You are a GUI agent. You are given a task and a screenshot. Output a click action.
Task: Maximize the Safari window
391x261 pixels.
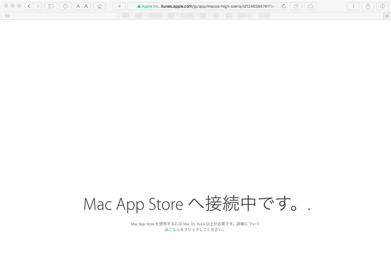pos(19,6)
